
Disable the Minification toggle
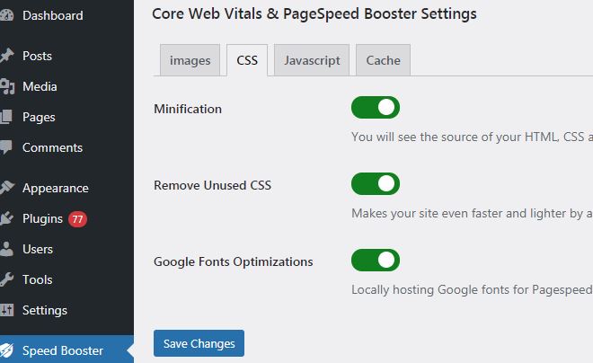(x=376, y=108)
